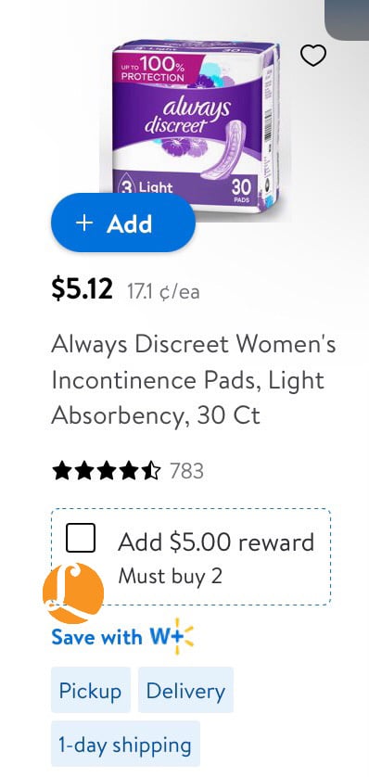Click the blue Add label to add item
This screenshot has height=777, width=369.
pos(129,224)
